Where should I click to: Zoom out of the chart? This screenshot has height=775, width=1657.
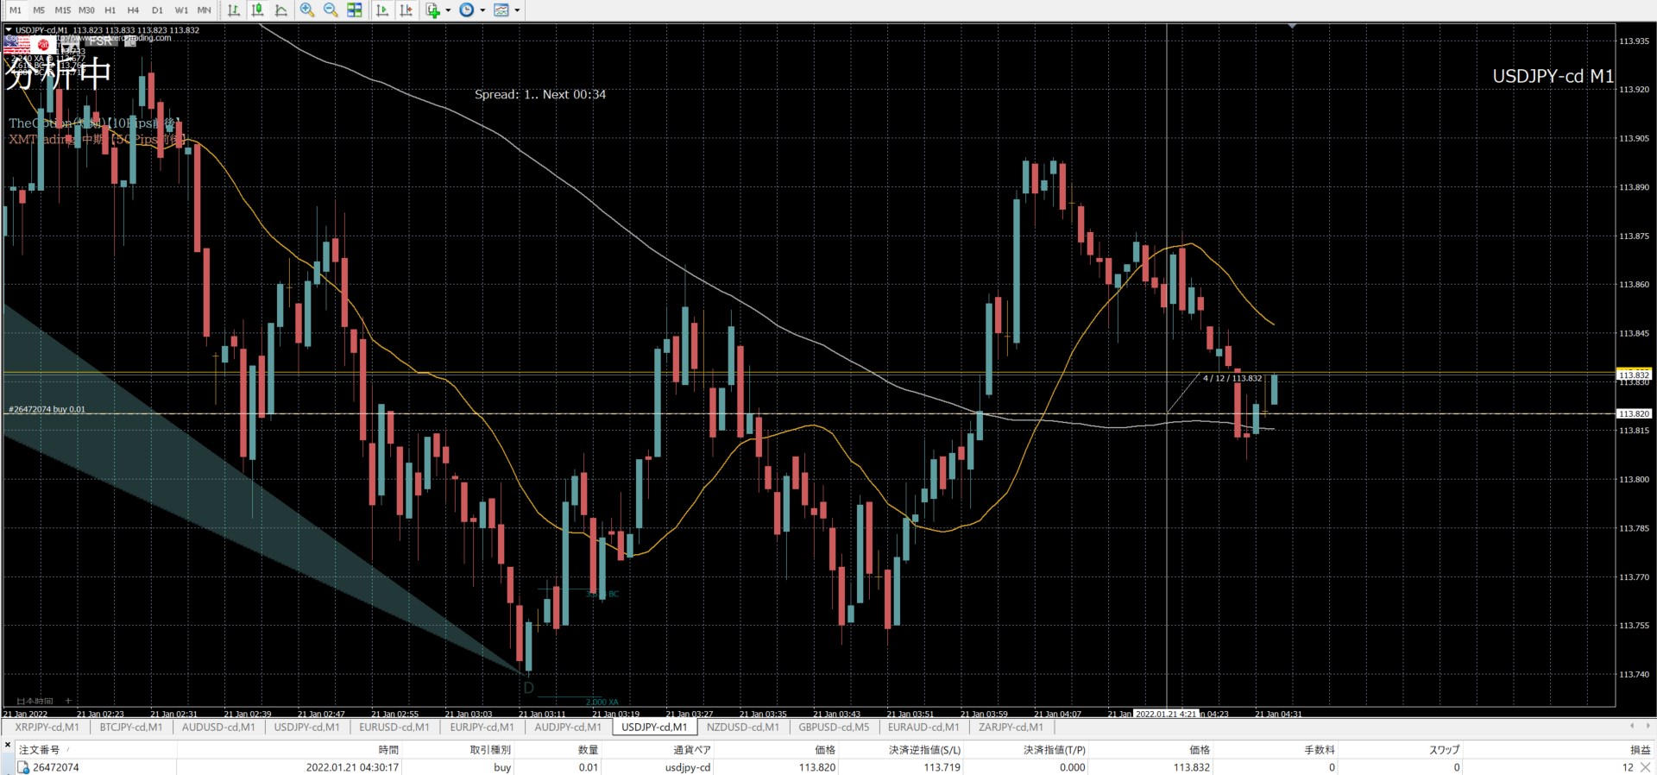coord(331,10)
